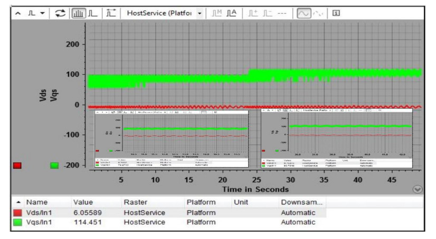Click the refresh/sync arrows icon
The height and width of the screenshot is (239, 436).
pos(52,11)
